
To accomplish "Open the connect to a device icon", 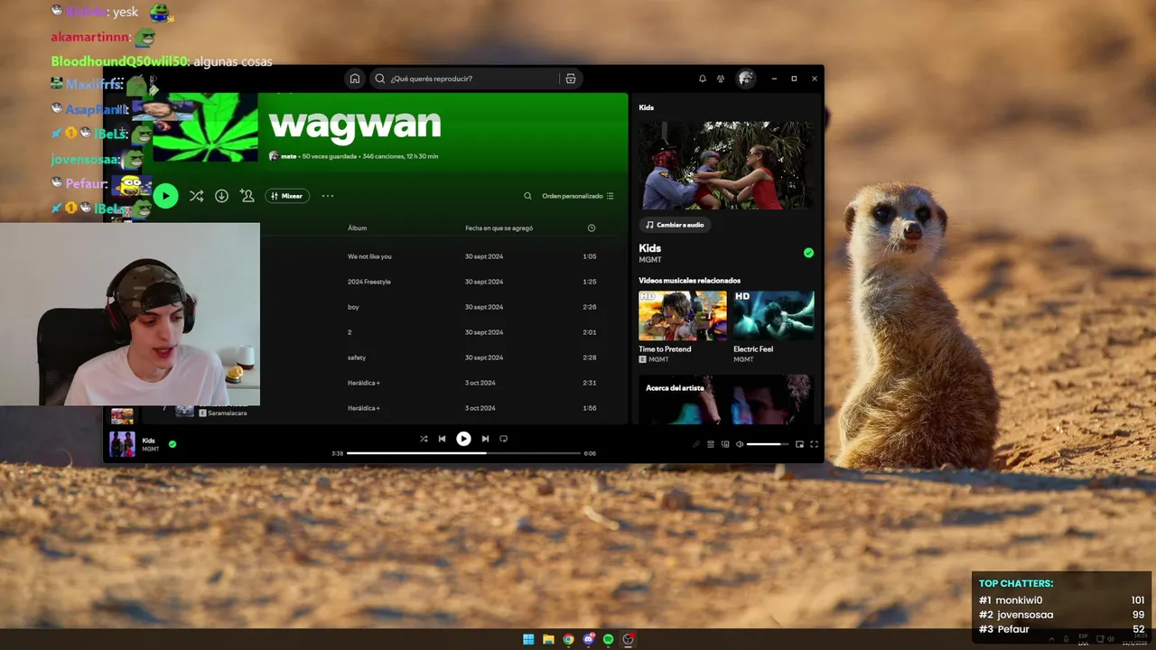I will [725, 444].
